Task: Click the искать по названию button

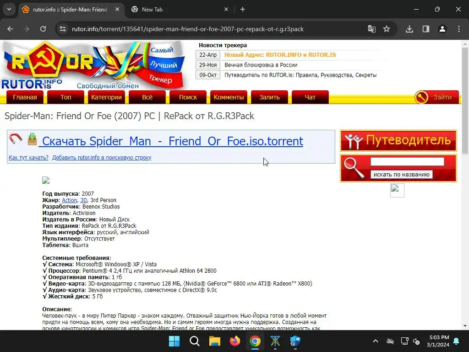Action: [401, 175]
